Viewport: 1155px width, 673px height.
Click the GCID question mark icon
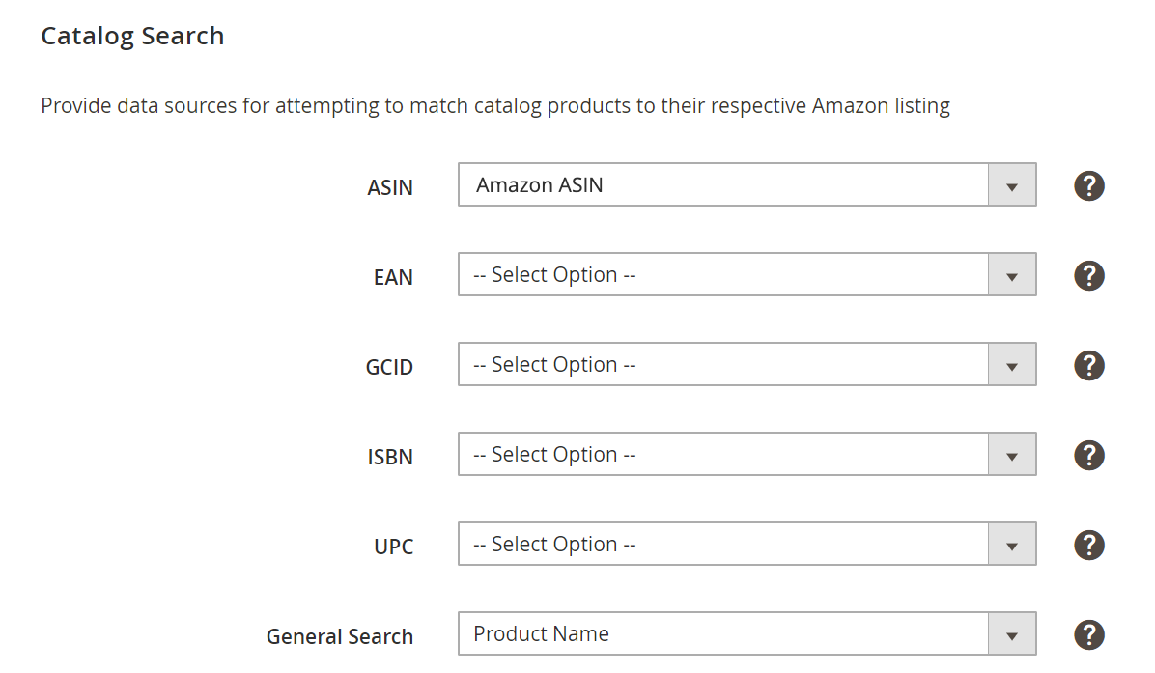pos(1088,365)
